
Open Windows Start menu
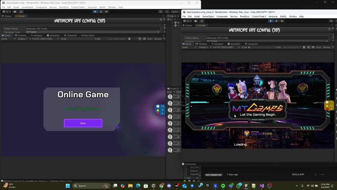(68, 186)
